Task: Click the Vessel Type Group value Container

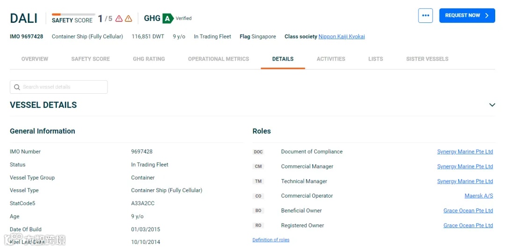Action: pos(143,177)
